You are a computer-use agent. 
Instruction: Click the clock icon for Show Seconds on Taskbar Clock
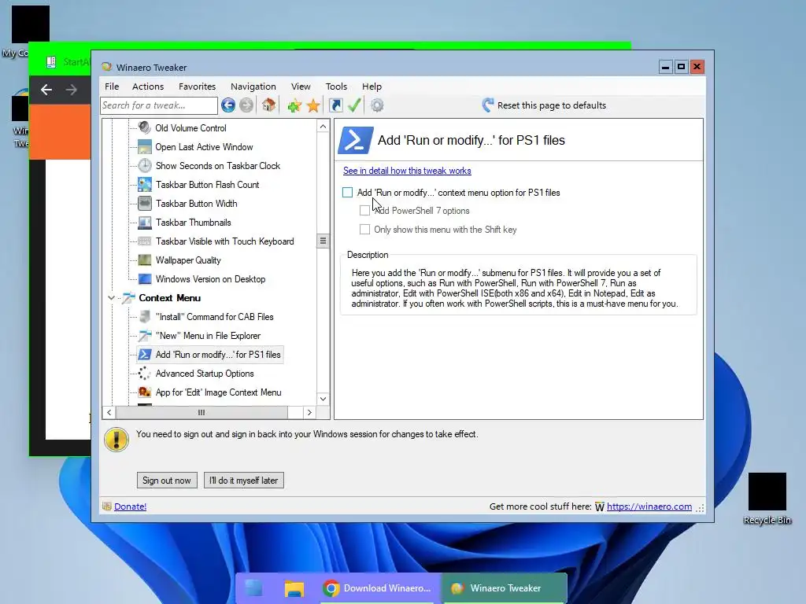[x=145, y=165]
